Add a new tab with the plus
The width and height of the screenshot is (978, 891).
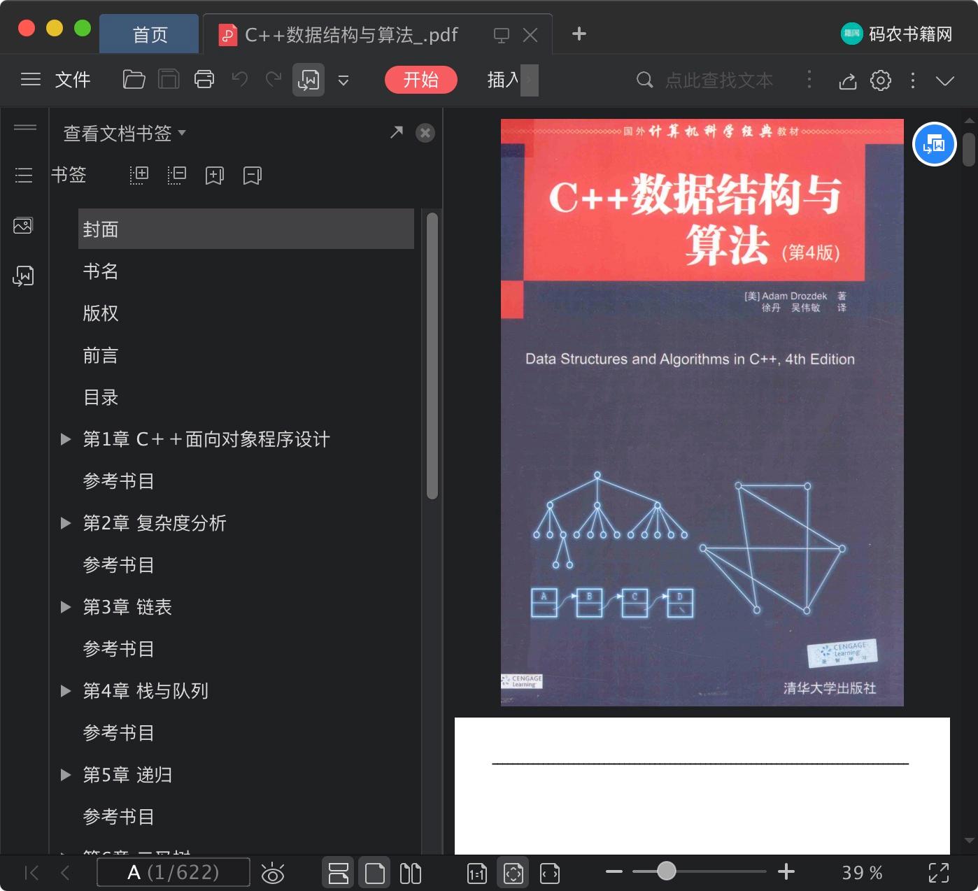click(x=579, y=34)
